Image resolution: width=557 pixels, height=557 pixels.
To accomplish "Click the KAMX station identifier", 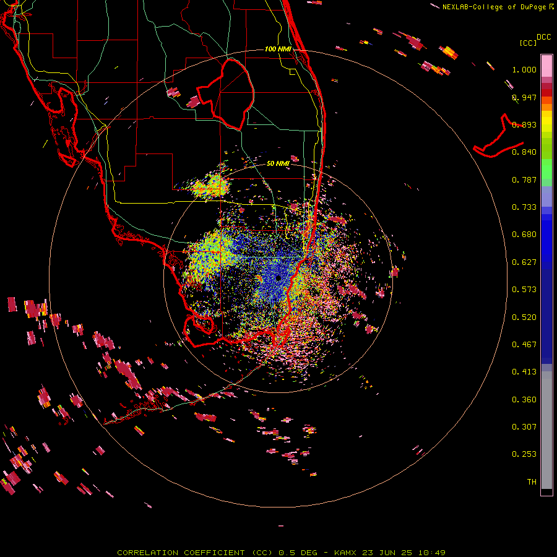I will (345, 553).
